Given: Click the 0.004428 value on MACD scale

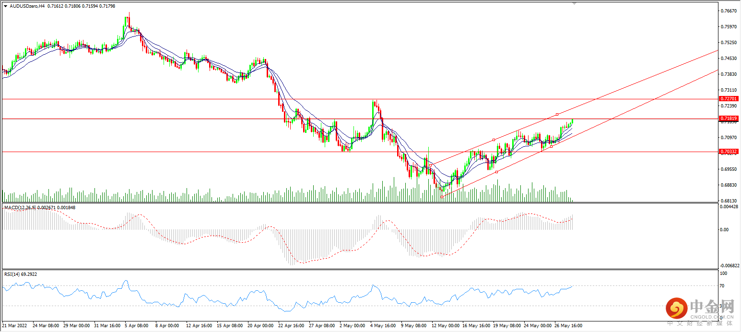Looking at the screenshot, I should coord(730,207).
